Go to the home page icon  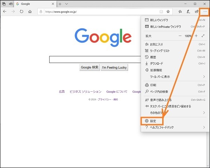click(x=30, y=11)
